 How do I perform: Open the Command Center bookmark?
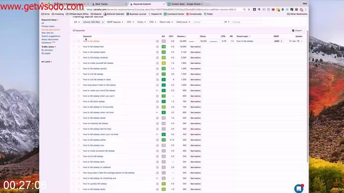[x=174, y=14]
